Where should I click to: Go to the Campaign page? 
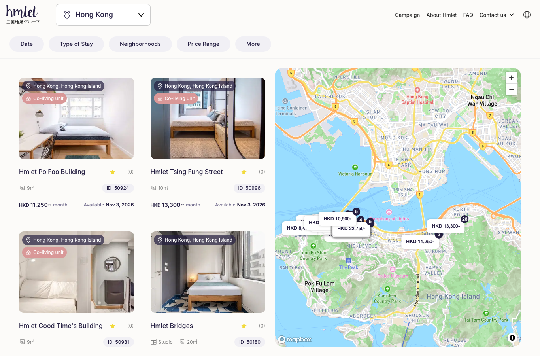pyautogui.click(x=408, y=15)
